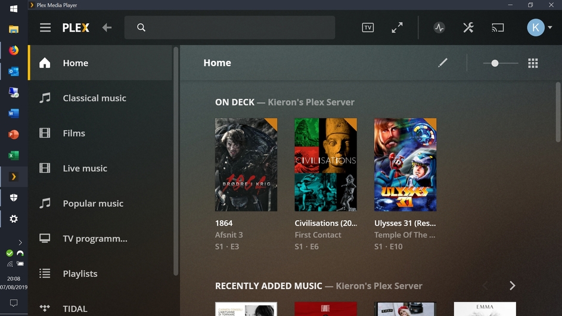
Task: Open the Live music library
Action: 100,168
